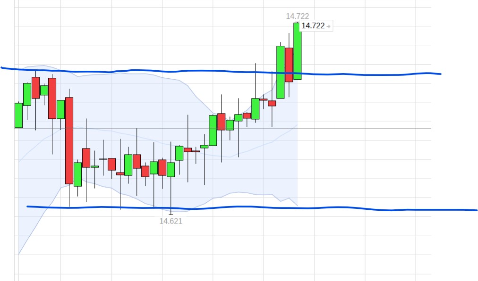Click the arrow inside the 14.722 price tag
The image size is (478, 281).
click(x=329, y=26)
